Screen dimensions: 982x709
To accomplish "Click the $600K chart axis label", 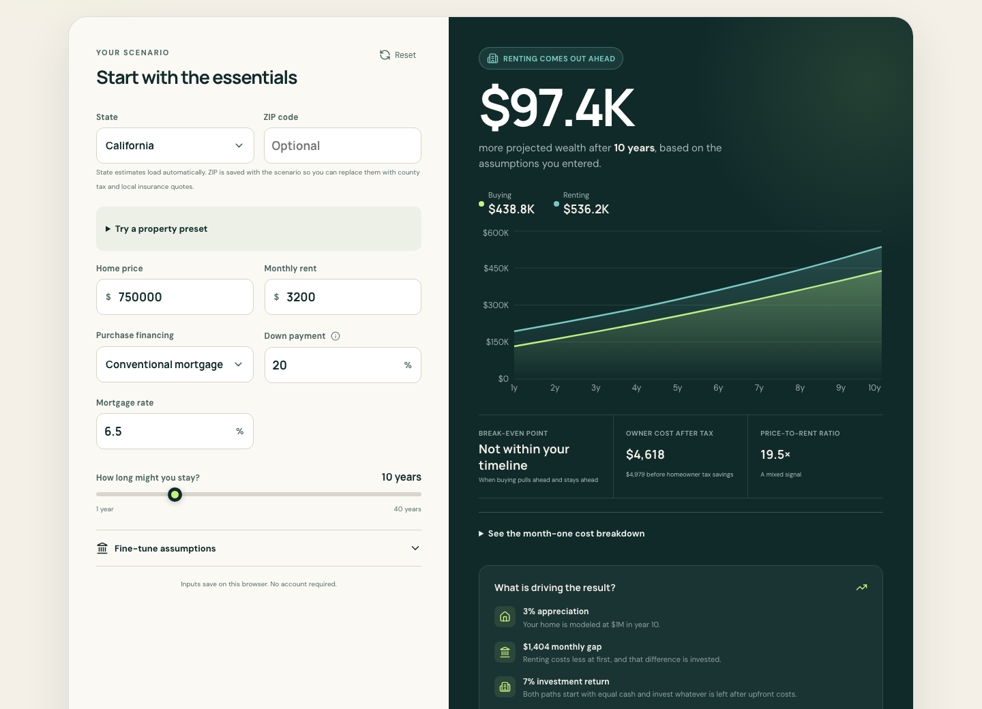I will coord(496,233).
